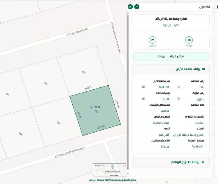
Task: Minimize the details panel with minus button
Action: click(x=137, y=7)
